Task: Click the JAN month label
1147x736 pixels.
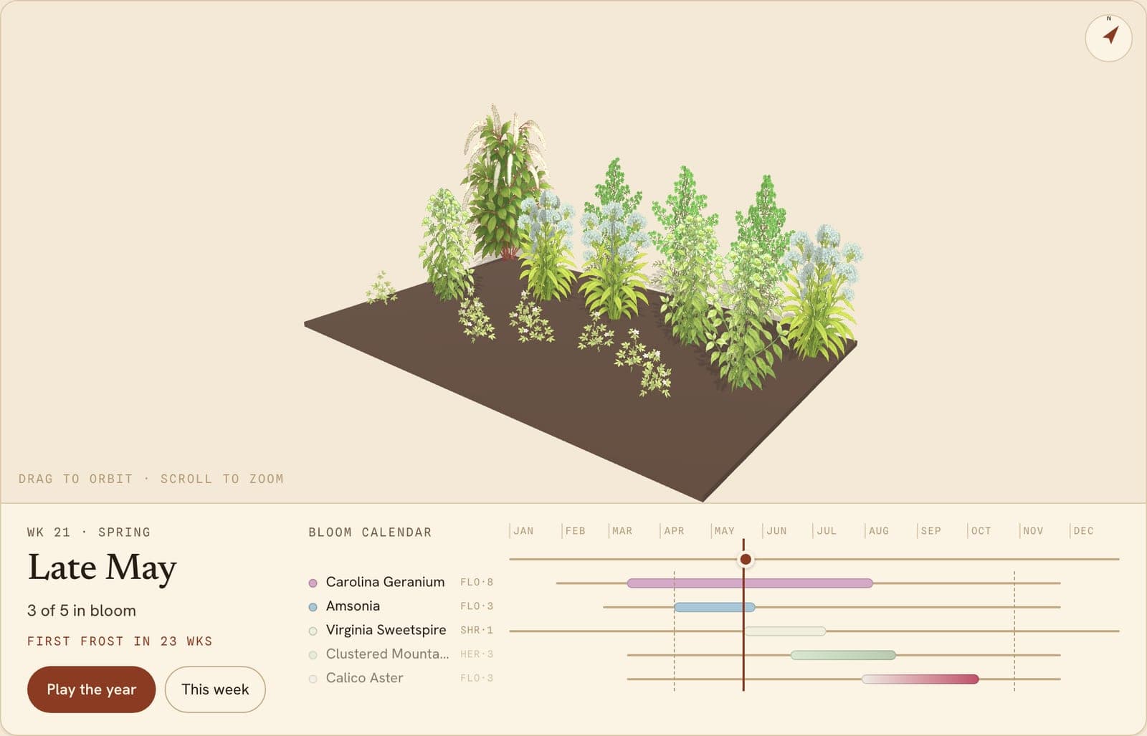Action: [523, 531]
